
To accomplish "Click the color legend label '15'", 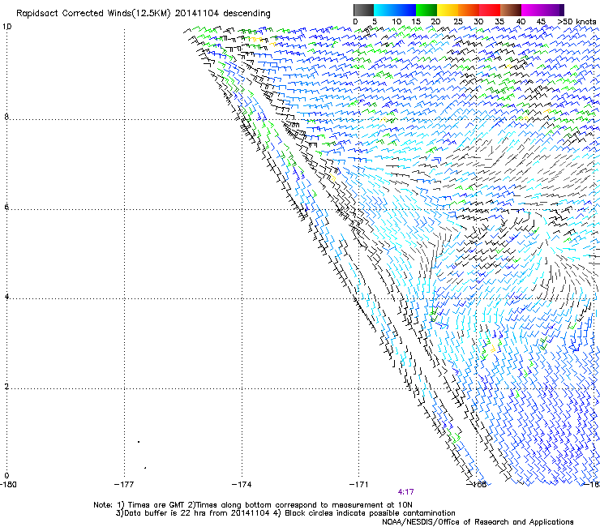I will click(416, 22).
